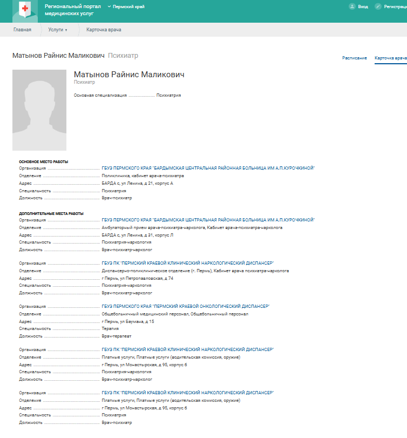Image resolution: width=407 pixels, height=438 pixels.
Task: Click the doctor's placeholder photo
Action: coord(39,110)
